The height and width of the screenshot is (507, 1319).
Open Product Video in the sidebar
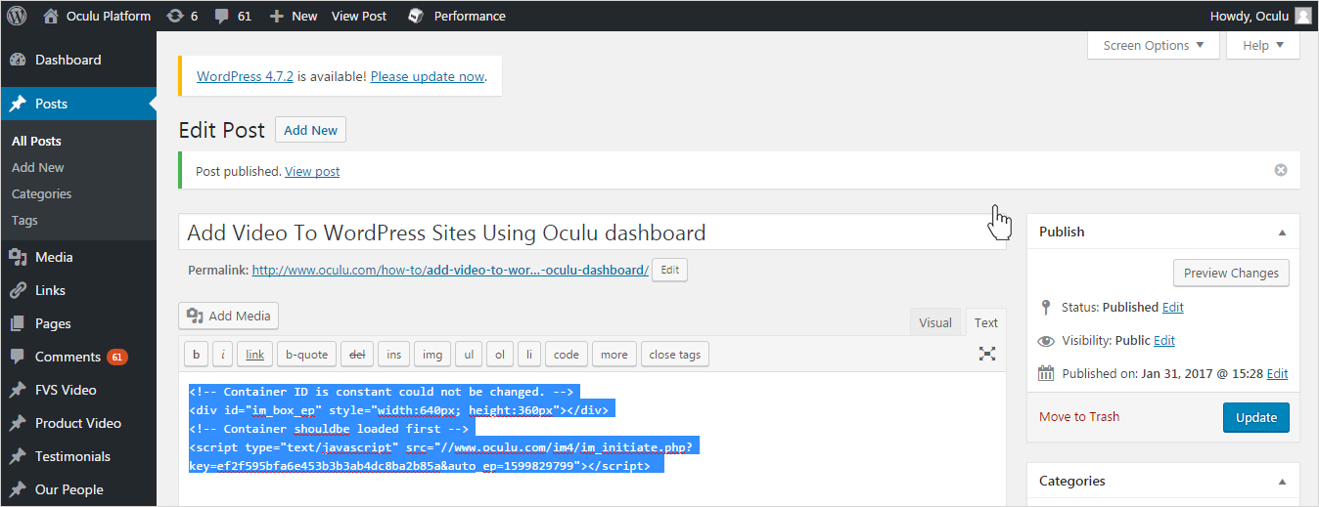click(78, 423)
